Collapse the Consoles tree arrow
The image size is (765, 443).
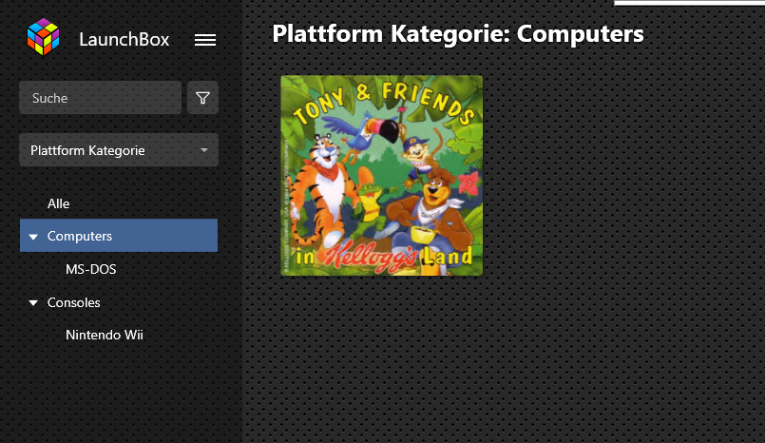(33, 303)
